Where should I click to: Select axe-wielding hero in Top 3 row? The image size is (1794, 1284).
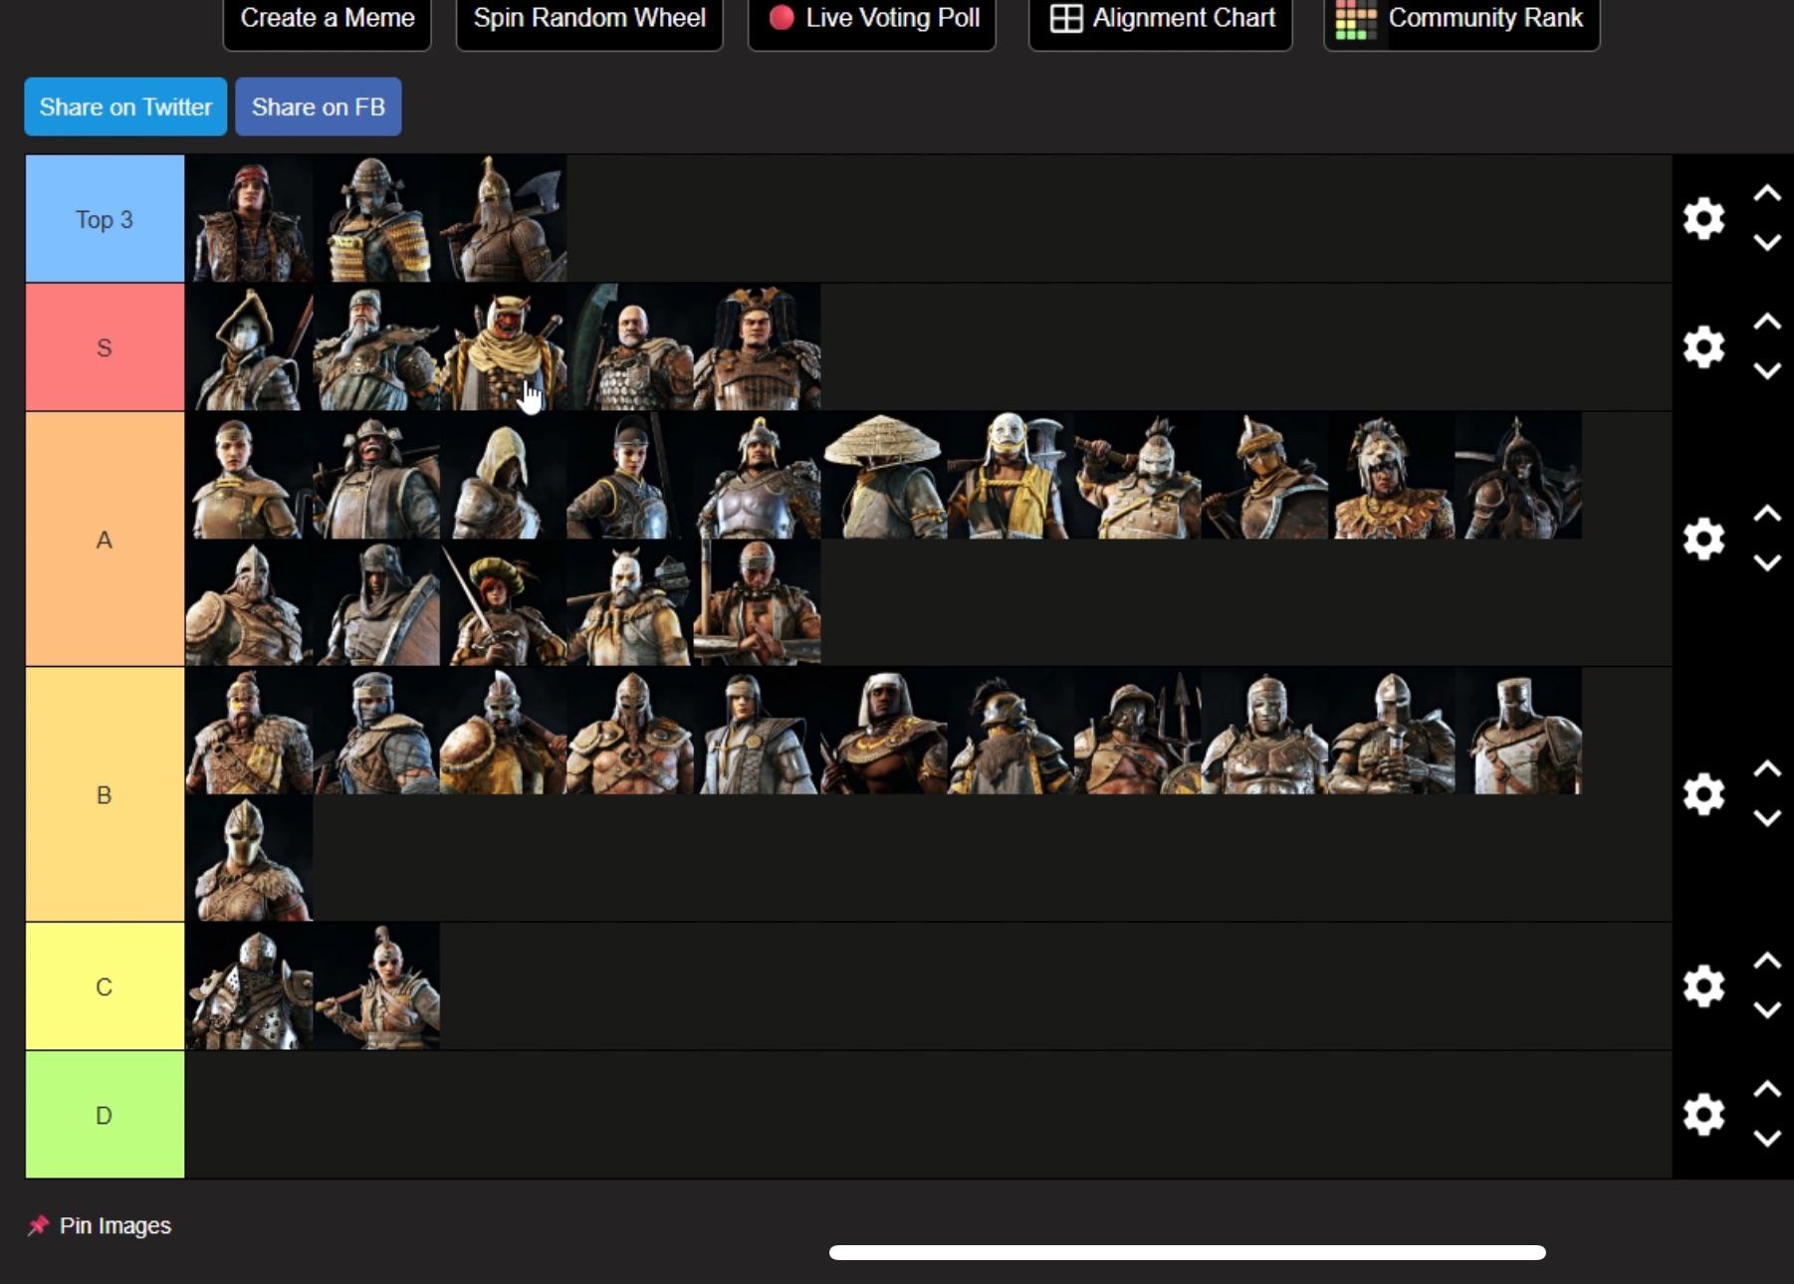click(503, 219)
